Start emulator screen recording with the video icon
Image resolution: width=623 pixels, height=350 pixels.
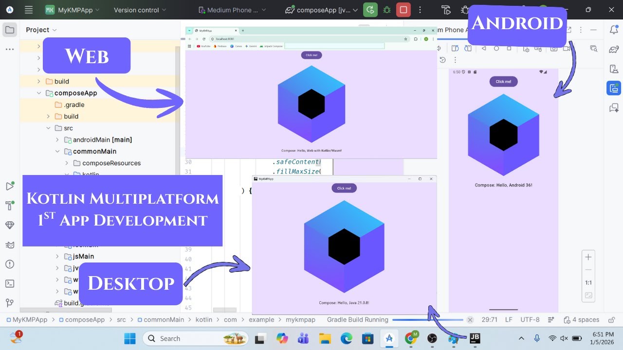[568, 49]
